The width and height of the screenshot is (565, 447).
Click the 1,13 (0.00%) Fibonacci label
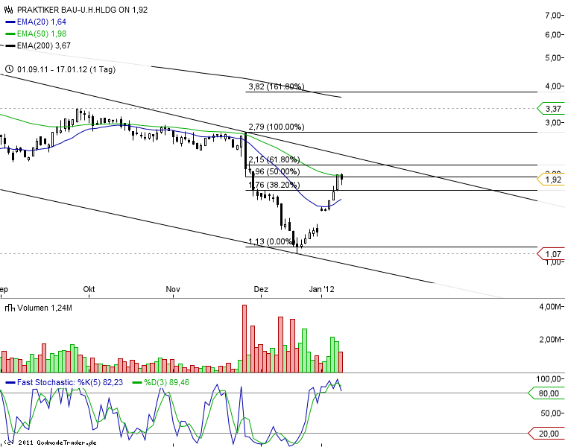(271, 241)
